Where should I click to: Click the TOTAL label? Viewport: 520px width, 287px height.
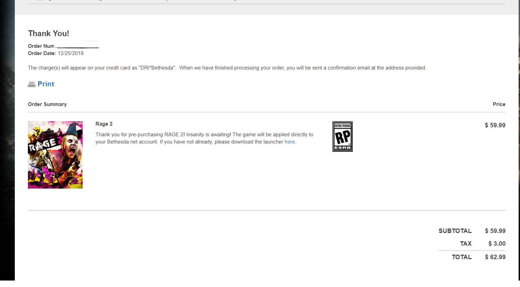[461, 257]
